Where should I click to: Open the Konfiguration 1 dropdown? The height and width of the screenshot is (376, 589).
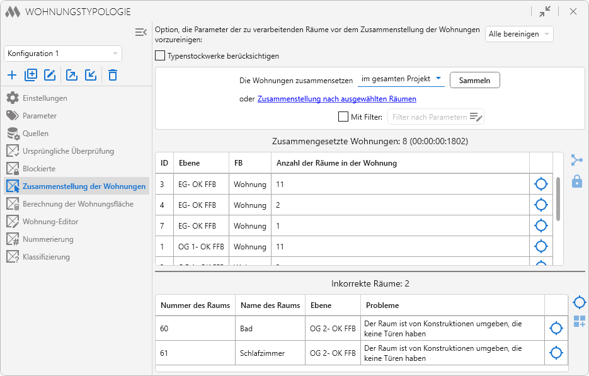[x=63, y=54]
